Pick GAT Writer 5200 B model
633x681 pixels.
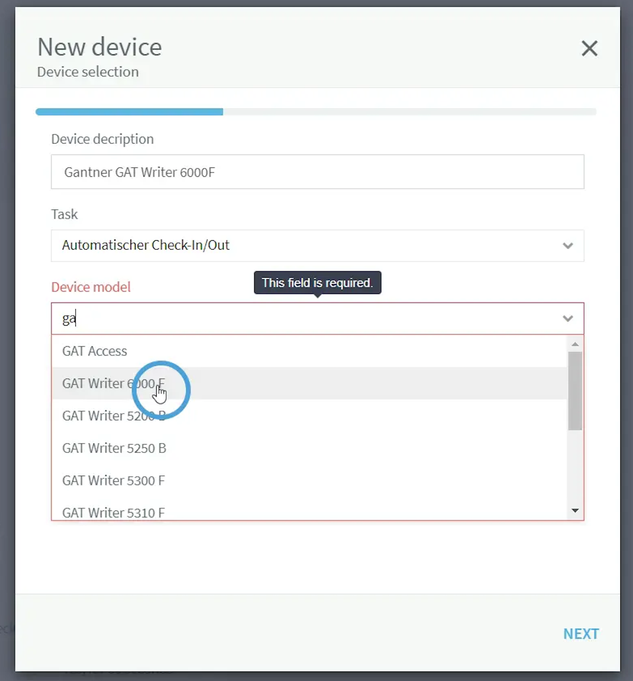pyautogui.click(x=114, y=416)
